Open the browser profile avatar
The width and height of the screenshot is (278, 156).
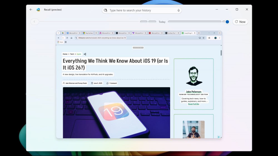pyautogui.click(x=215, y=38)
